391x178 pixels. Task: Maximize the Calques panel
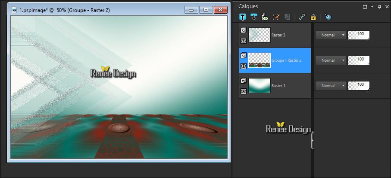tap(365, 7)
